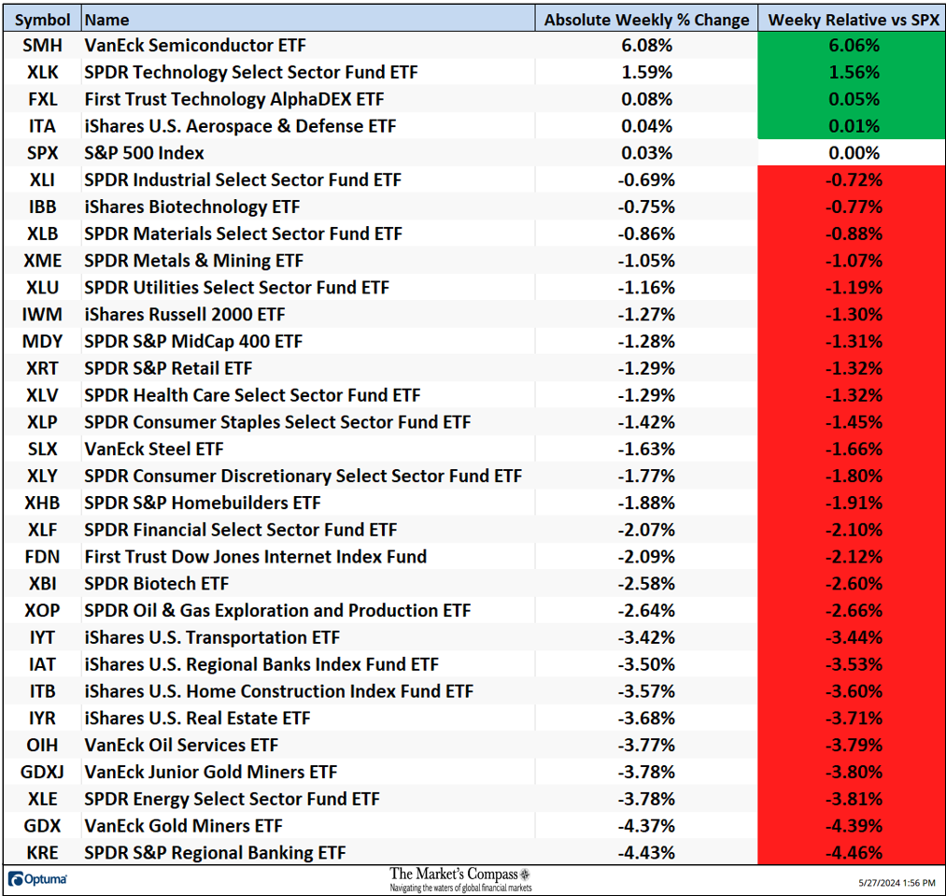Click SPDR S&P Regional Banking ETF

tap(215, 853)
